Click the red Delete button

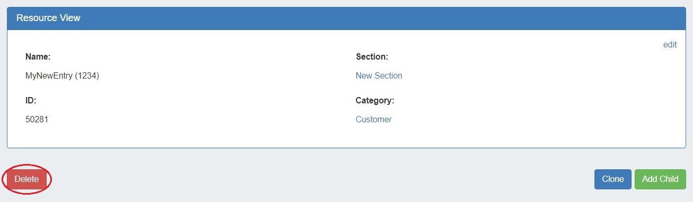coord(26,179)
